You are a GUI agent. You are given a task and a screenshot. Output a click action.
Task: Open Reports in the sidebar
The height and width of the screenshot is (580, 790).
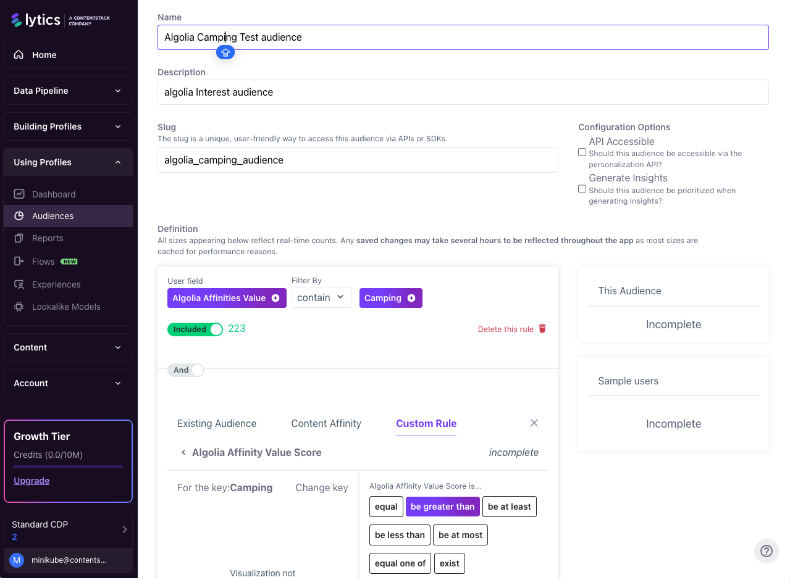pyautogui.click(x=68, y=238)
